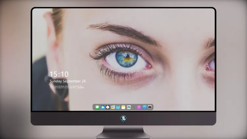The width and height of the screenshot is (247, 139).
Task: Click the small caption text below date
Action: pos(67,87)
